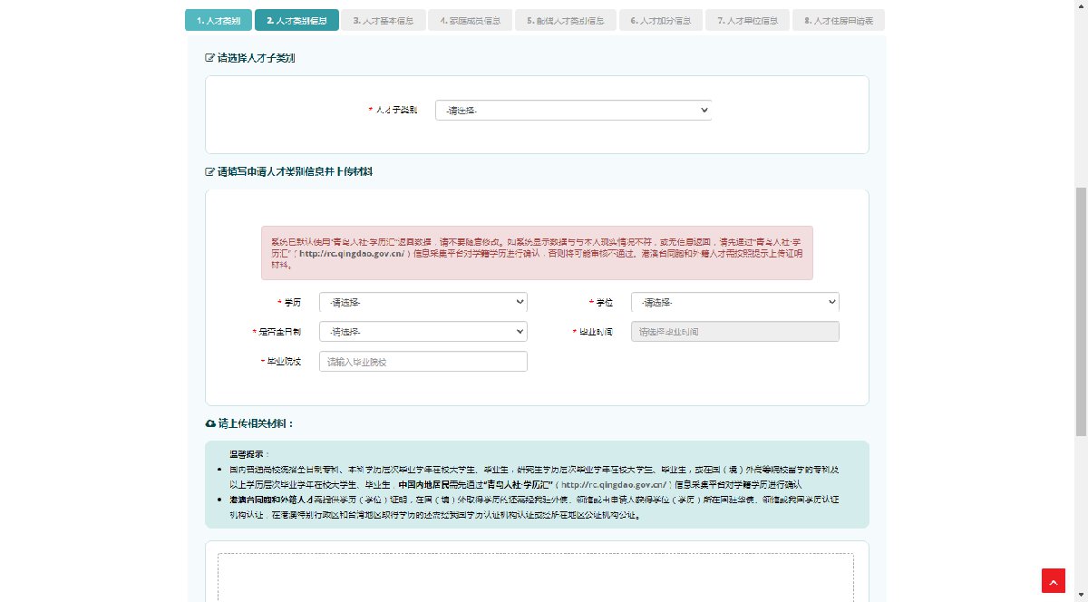Expand the 是否全日制 dropdown
The image size is (1088, 602).
click(x=423, y=332)
